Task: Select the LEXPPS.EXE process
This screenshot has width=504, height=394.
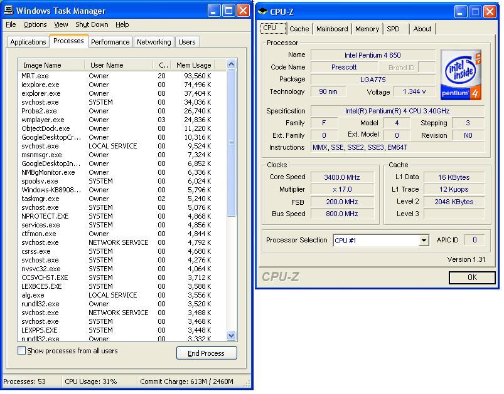Action: pos(117,330)
